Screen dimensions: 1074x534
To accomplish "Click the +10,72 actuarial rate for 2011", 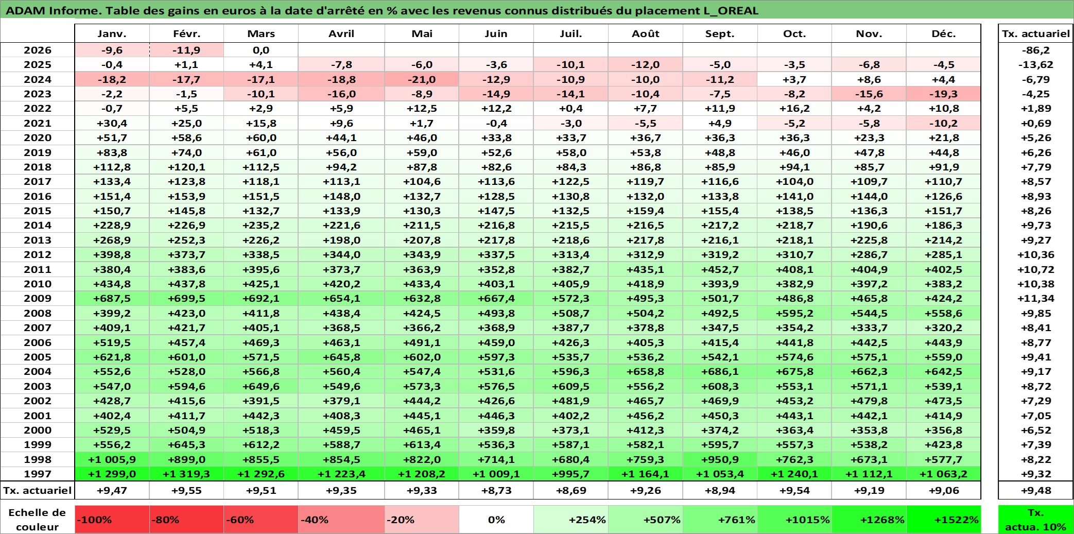I will (1035, 269).
